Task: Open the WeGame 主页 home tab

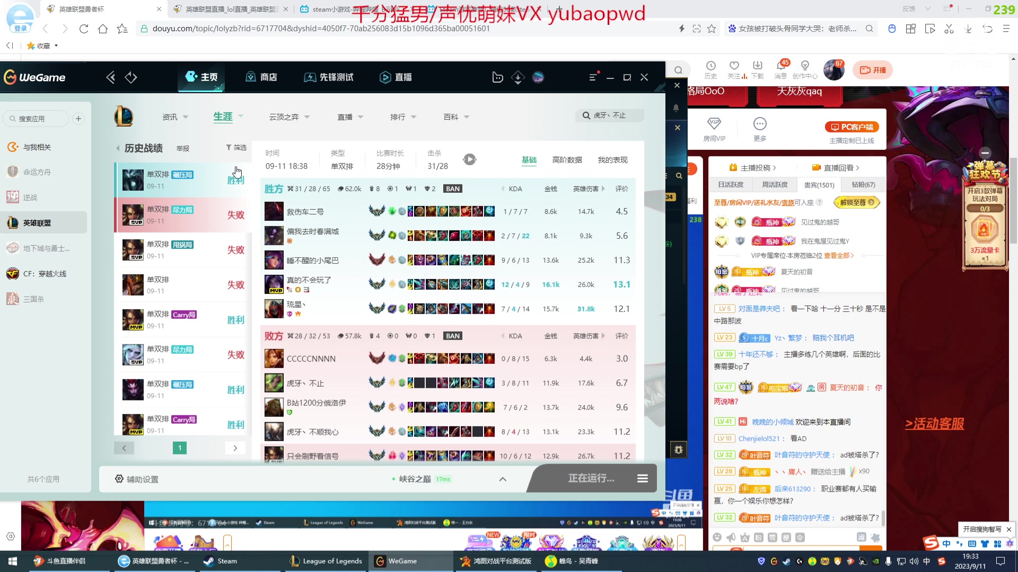Action: click(201, 77)
